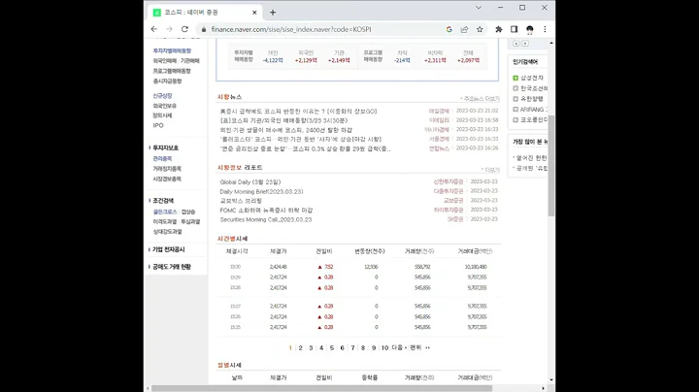The height and width of the screenshot is (392, 699).
Task: Go to page 10 of 시간별시세
Action: pyautogui.click(x=384, y=348)
